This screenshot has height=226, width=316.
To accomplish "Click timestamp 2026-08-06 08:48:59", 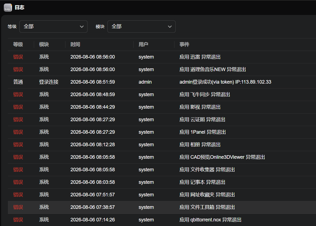I will (x=93, y=94).
